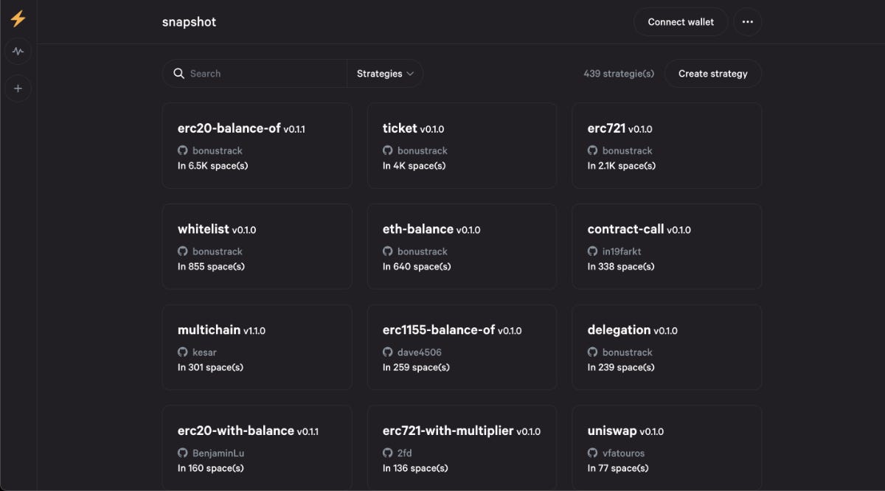Click the GitHub icon beside bonustrack on erc20-balance-of
The image size is (885, 491).
click(x=182, y=150)
